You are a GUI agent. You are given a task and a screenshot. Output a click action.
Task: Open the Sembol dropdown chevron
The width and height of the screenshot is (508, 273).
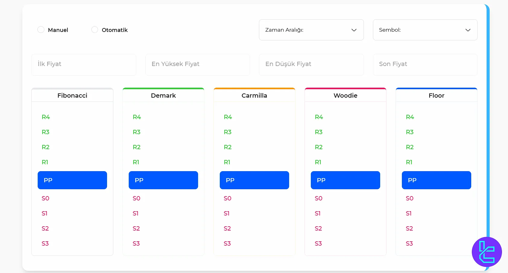coord(468,30)
